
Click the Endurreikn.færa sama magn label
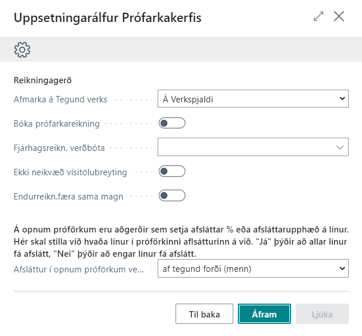coord(68,196)
